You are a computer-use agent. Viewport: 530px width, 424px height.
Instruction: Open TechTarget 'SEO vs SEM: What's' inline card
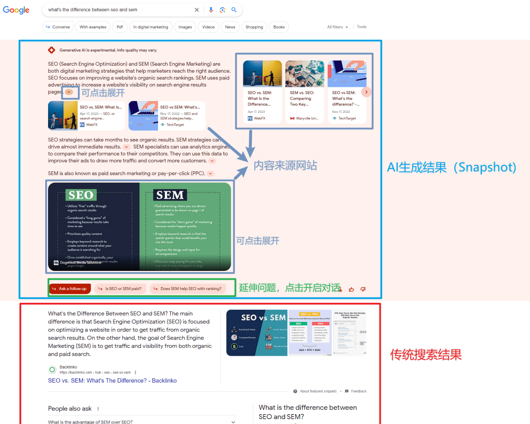[167, 116]
